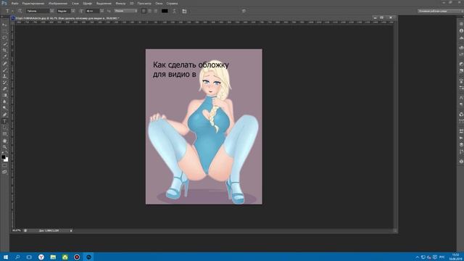Select the History Brush tool

[4, 83]
